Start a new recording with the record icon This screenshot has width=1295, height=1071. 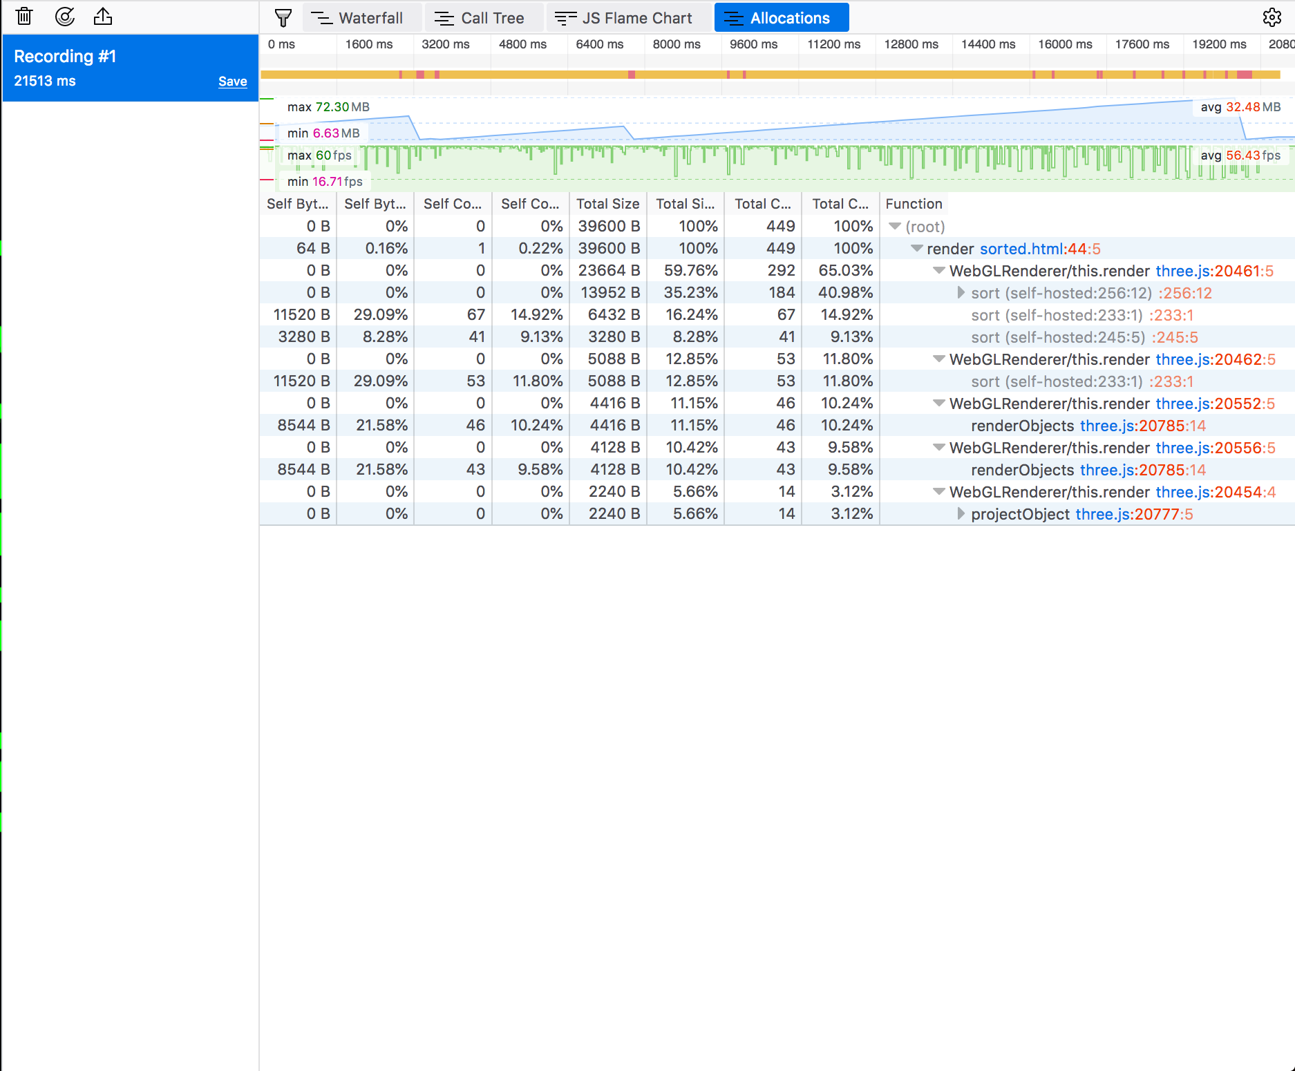tap(64, 17)
